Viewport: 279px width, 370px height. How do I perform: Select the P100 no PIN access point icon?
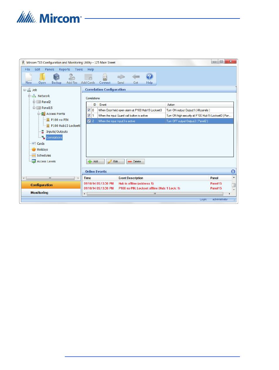[48, 120]
